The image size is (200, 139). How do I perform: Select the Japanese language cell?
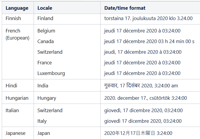15,133
